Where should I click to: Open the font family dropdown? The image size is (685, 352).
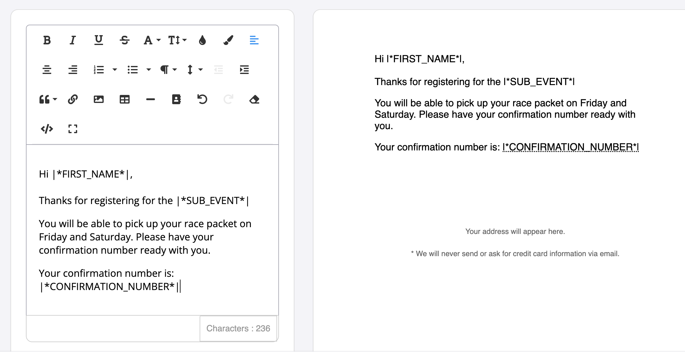[x=152, y=40]
